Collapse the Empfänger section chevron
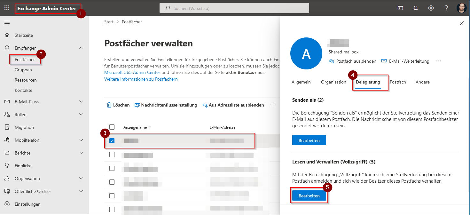 coord(81,48)
